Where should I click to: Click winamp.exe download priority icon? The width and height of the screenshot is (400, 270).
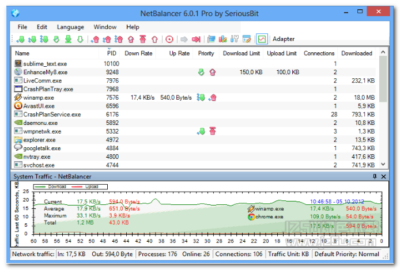[201, 97]
